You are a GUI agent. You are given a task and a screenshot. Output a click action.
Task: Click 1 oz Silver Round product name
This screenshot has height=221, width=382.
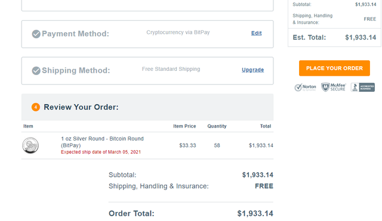(102, 142)
